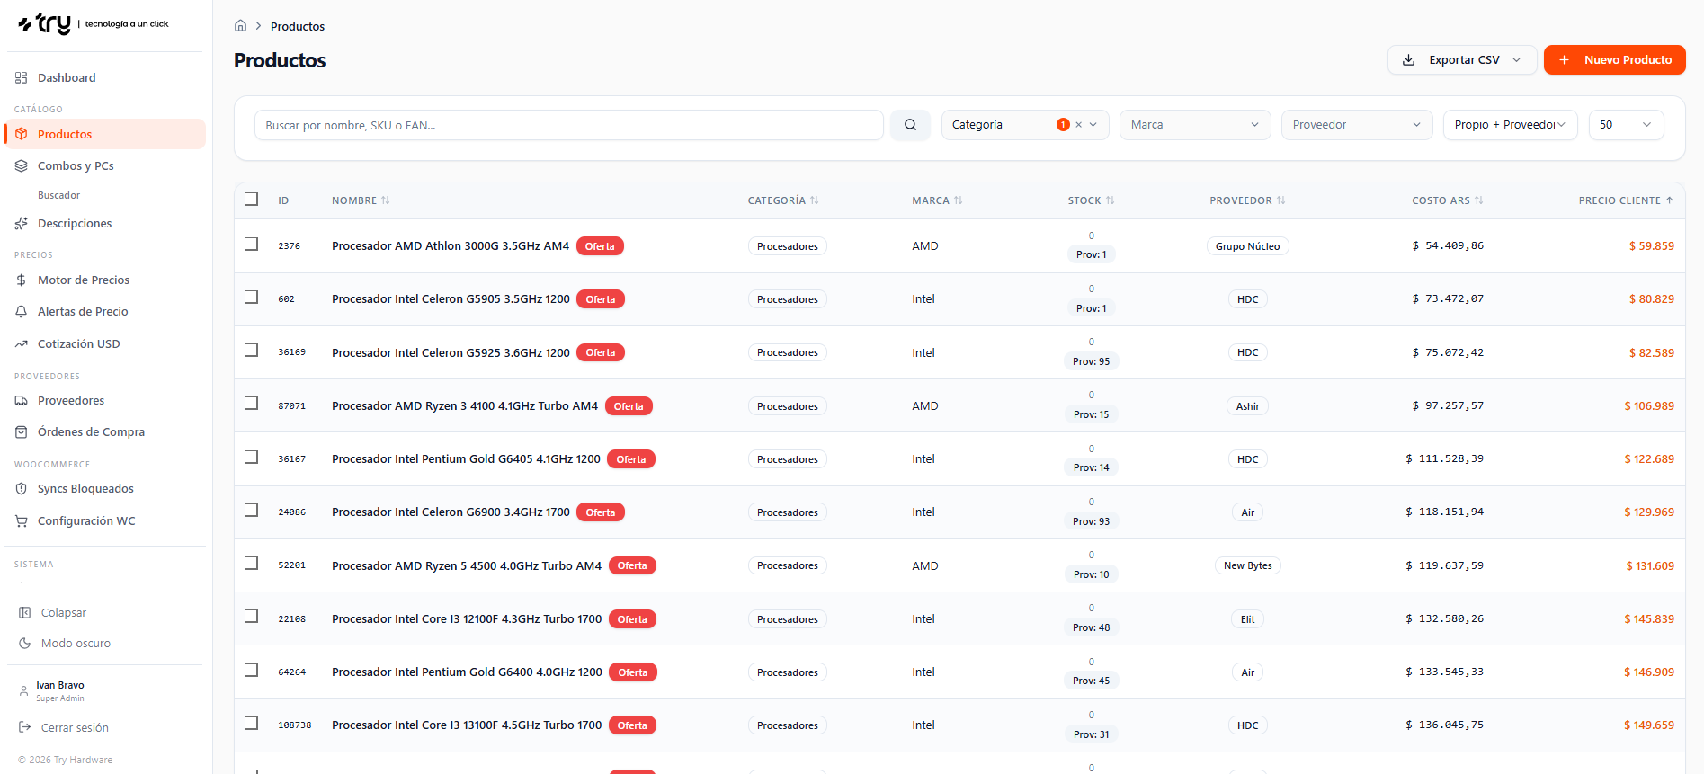This screenshot has width=1704, height=774.
Task: Expand the Proveedor filter dropdown
Action: pos(1356,125)
